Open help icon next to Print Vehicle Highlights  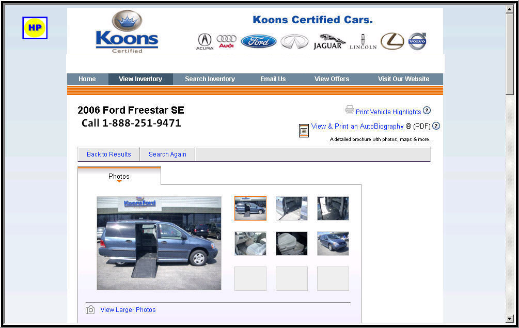[x=427, y=110]
